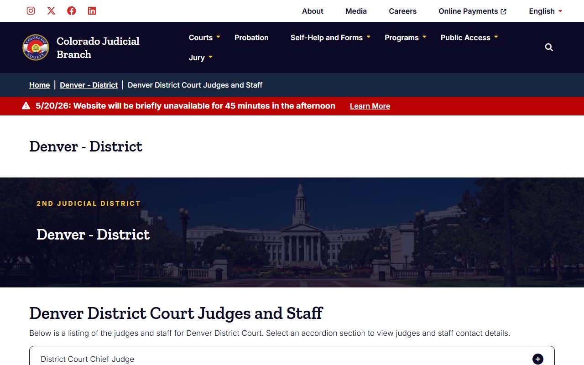Click the 2ND JUDICIAL DISTRICT label

click(x=89, y=203)
